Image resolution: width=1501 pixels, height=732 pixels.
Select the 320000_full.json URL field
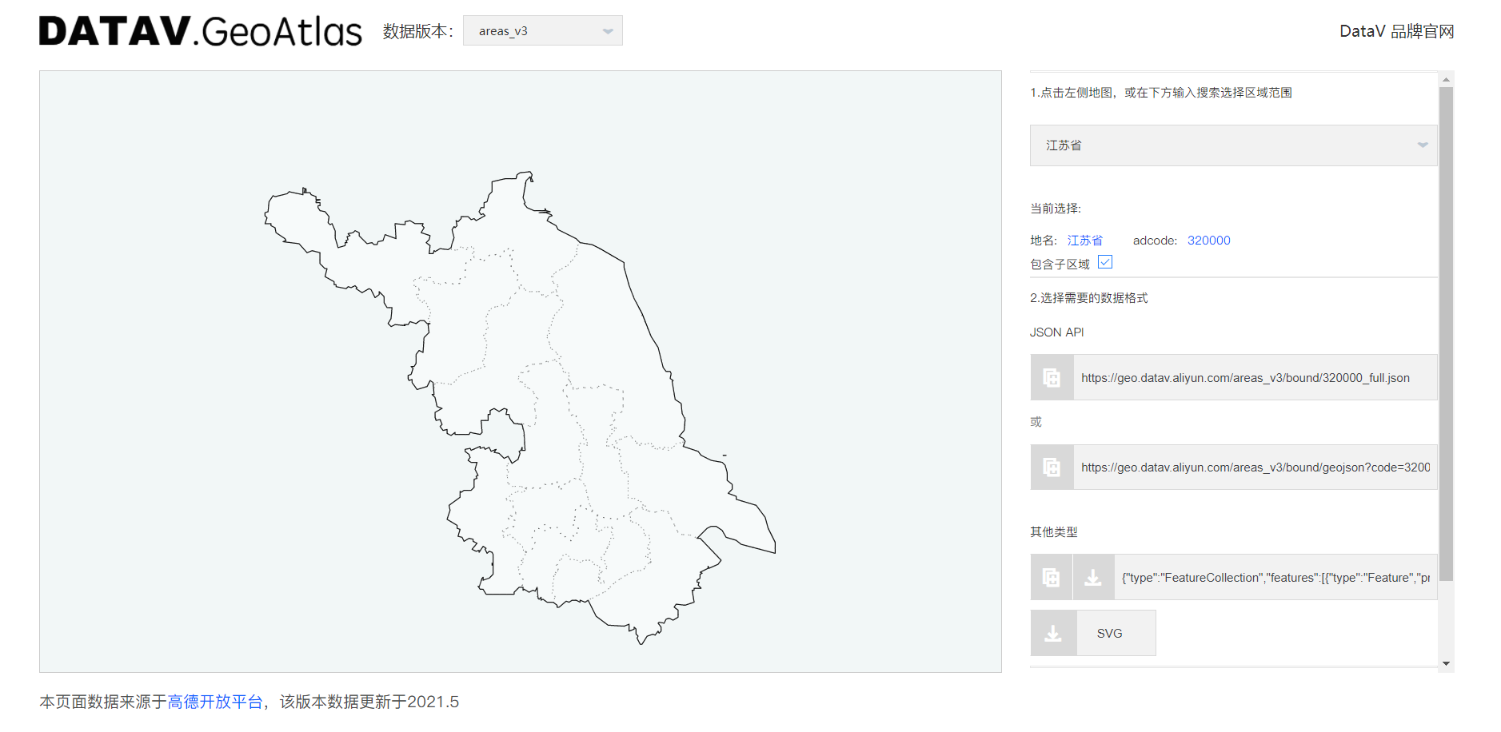[1255, 377]
